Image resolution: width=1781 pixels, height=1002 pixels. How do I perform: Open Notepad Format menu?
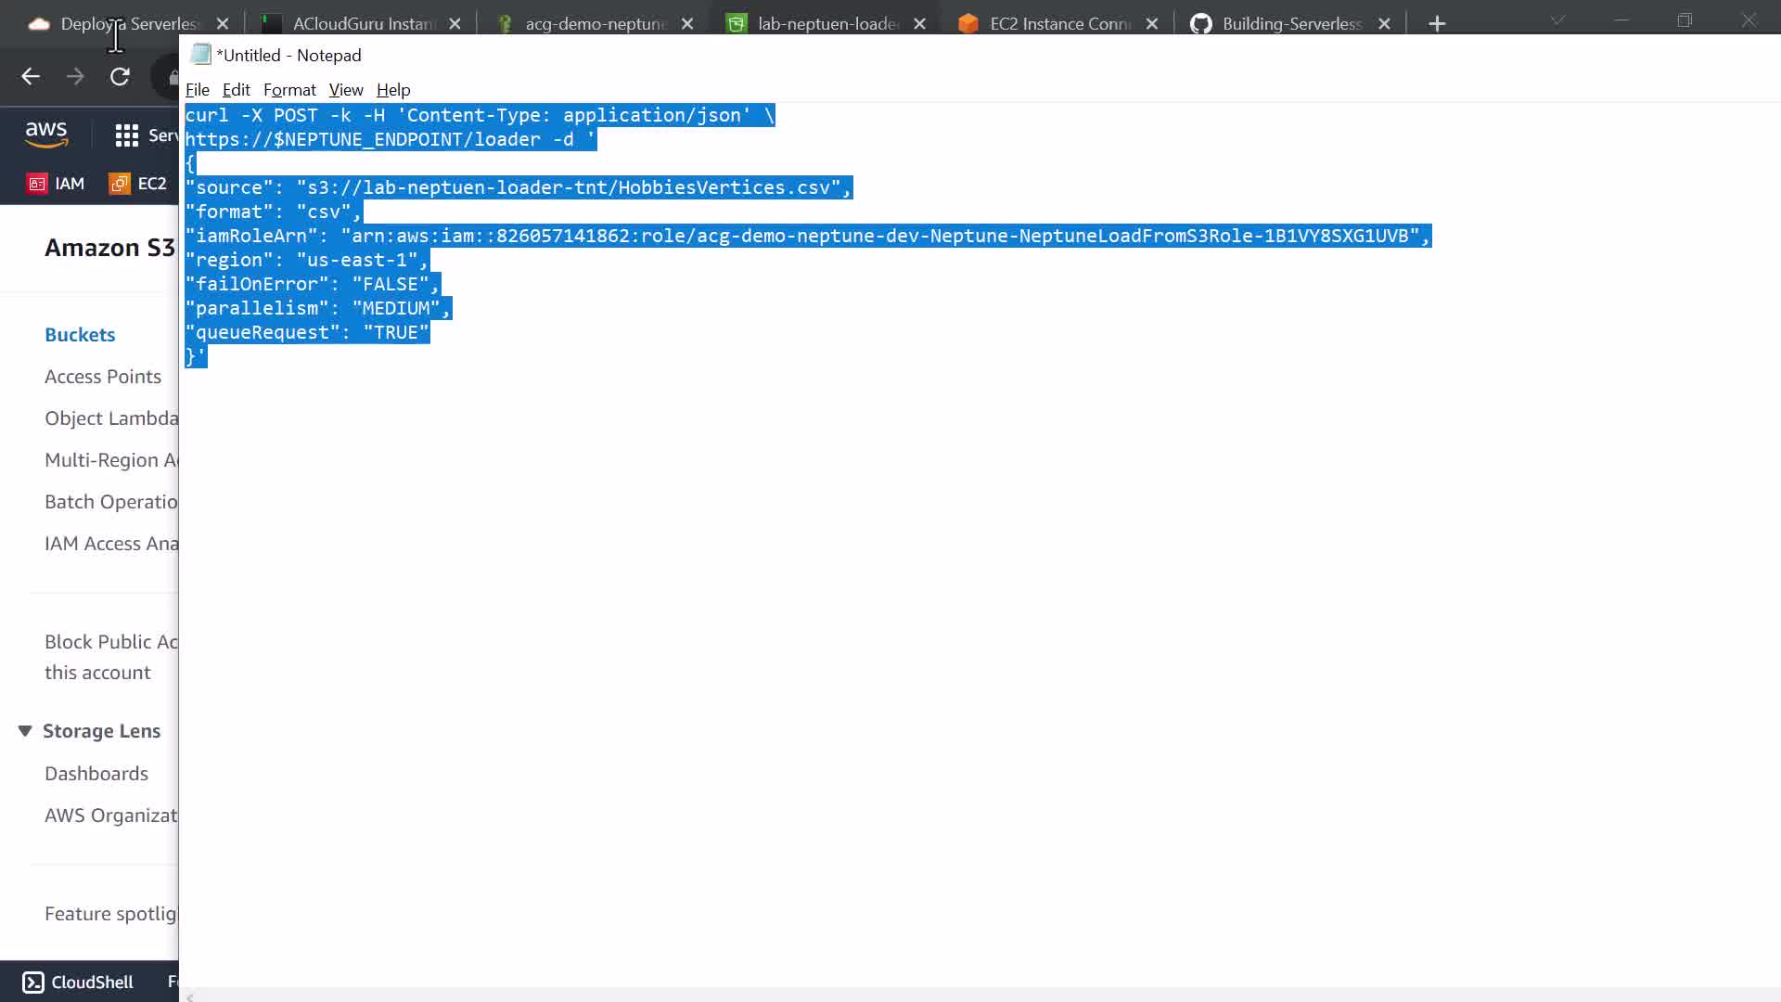289,90
